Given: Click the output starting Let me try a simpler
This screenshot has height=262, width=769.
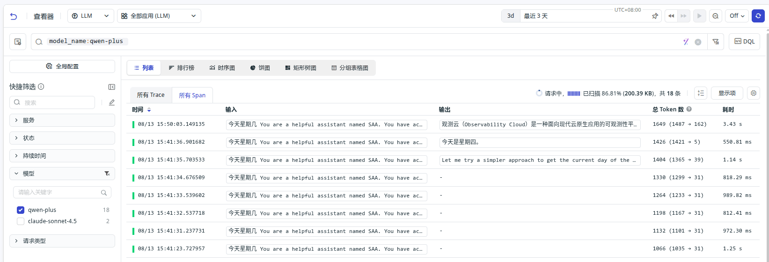Looking at the screenshot, I should [540, 160].
